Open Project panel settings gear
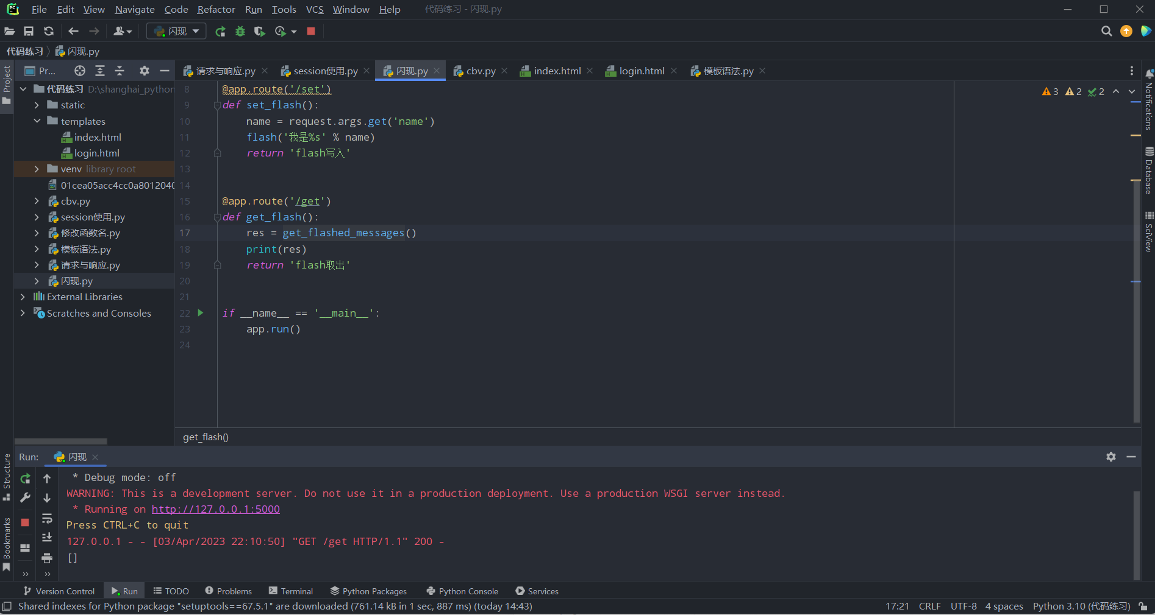This screenshot has width=1155, height=615. click(145, 71)
